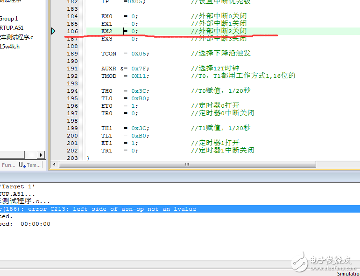The image size is (360, 276).
Task: Click project panel scroll right arrow
Action: coord(41,155)
